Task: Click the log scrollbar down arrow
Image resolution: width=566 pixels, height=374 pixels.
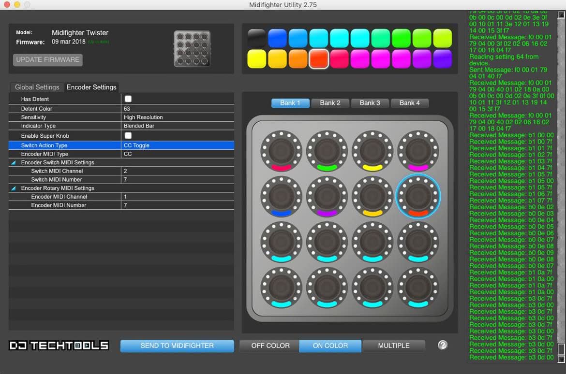Action: 561,359
